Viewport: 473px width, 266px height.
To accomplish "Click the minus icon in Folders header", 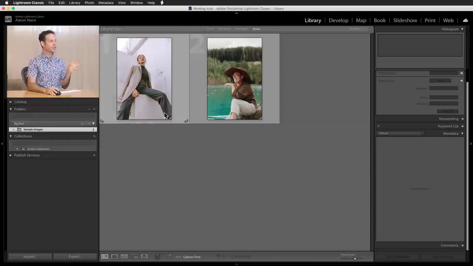I will pyautogui.click(x=89, y=109).
